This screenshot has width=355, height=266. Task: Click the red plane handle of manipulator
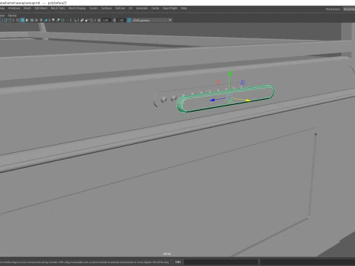click(218, 82)
